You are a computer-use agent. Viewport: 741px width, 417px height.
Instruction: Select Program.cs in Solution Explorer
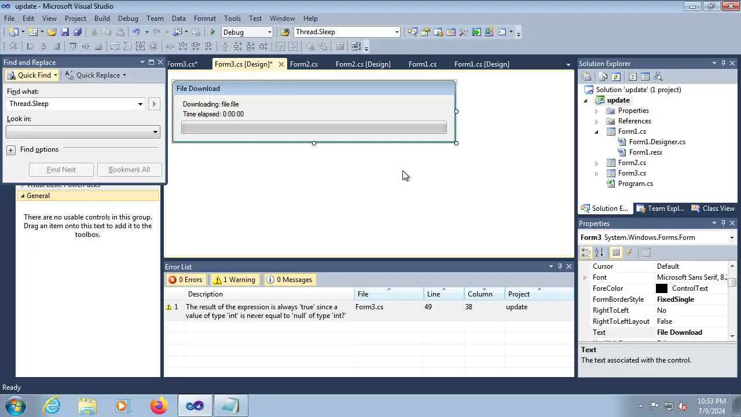point(635,184)
